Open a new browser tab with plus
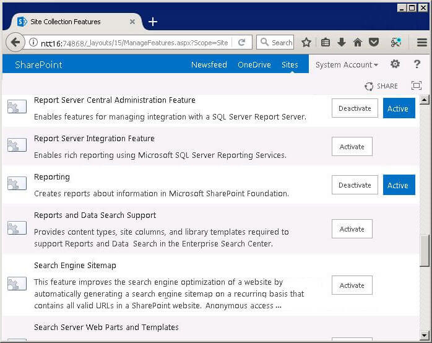Image resolution: width=432 pixels, height=343 pixels. [x=153, y=22]
